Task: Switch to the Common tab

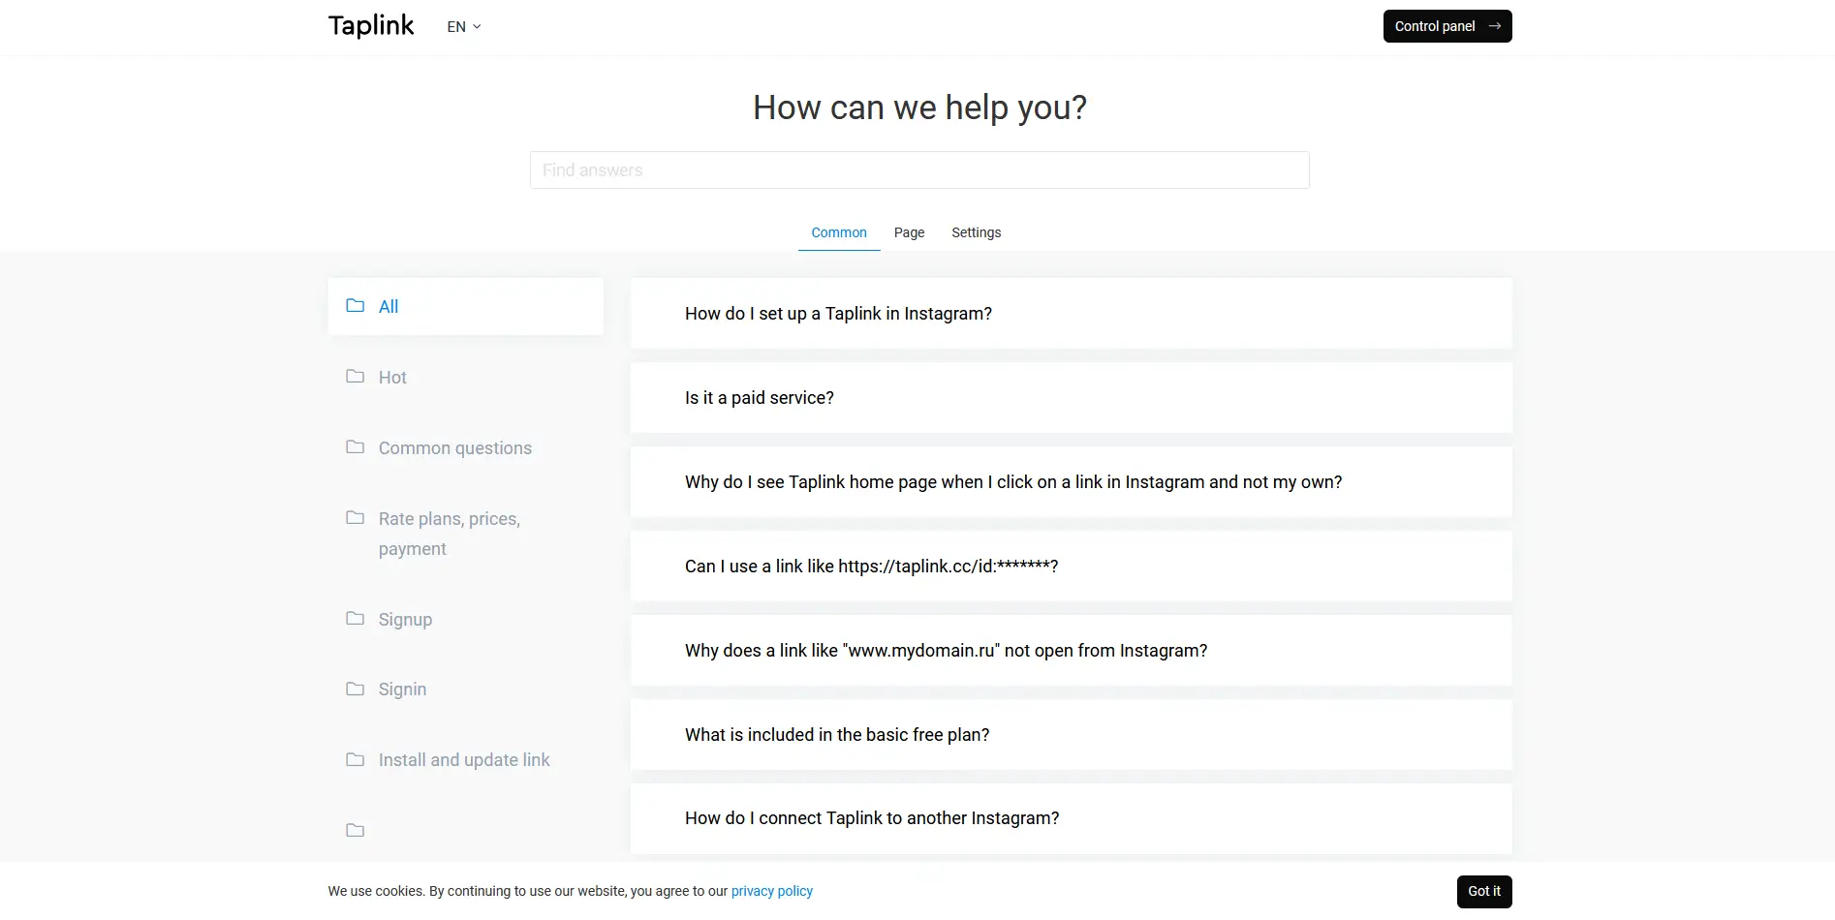Action: tap(839, 232)
